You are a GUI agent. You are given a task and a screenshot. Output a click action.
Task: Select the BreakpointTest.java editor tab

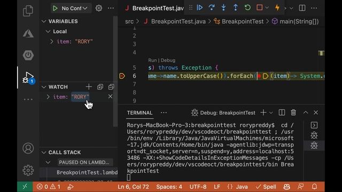coord(154,9)
